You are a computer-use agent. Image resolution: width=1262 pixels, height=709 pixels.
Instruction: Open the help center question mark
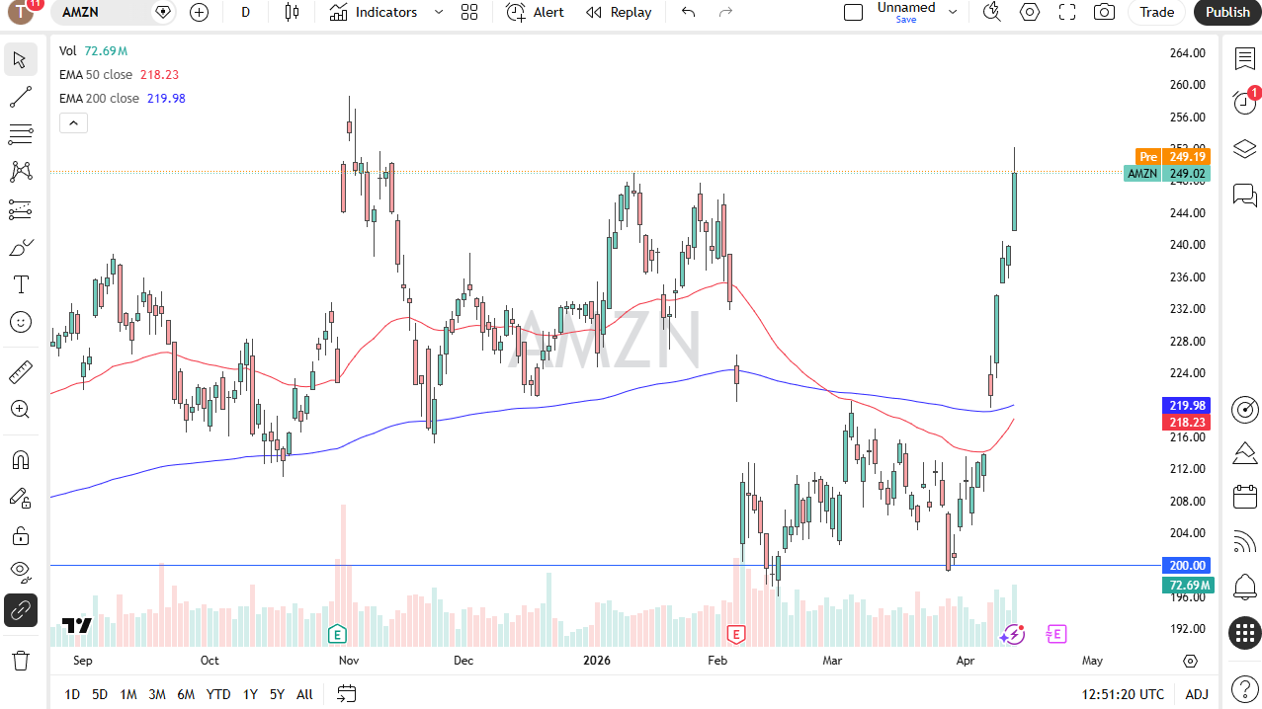click(1244, 687)
